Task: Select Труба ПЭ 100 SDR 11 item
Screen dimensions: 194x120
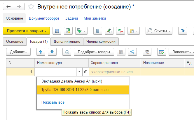Action: (x=75, y=90)
